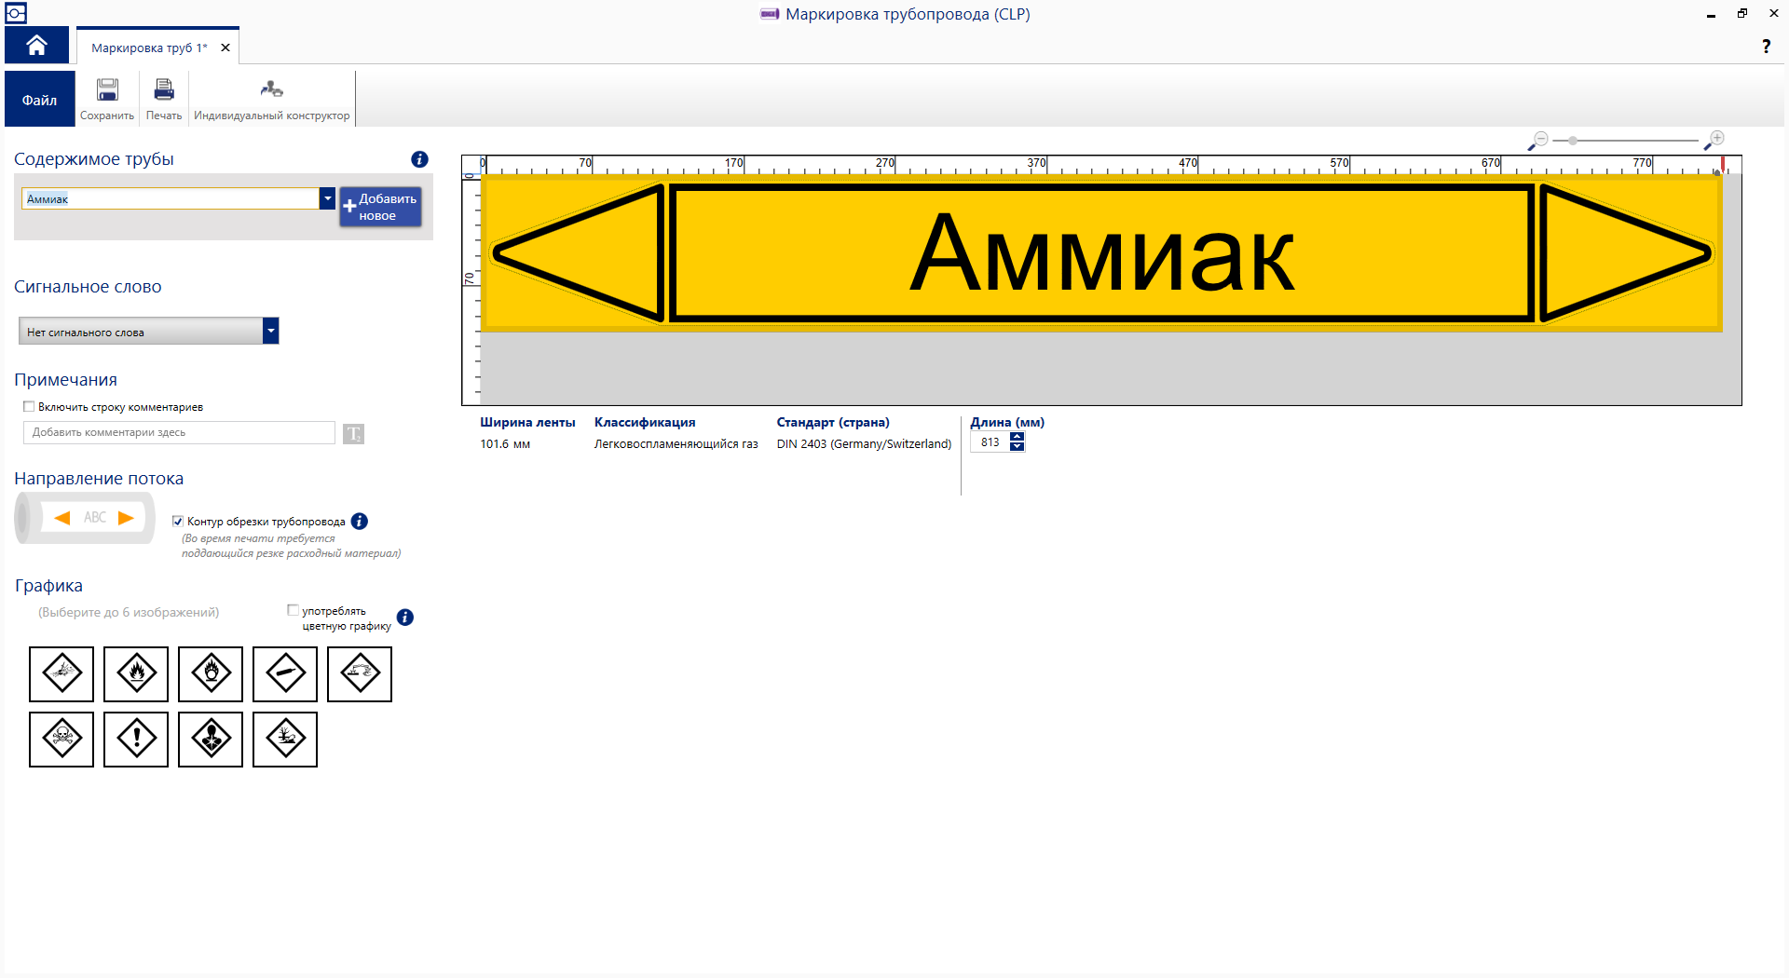Screen dimensions: 1789x978
Task: Open the Индивидуальный конструктор
Action: (271, 98)
